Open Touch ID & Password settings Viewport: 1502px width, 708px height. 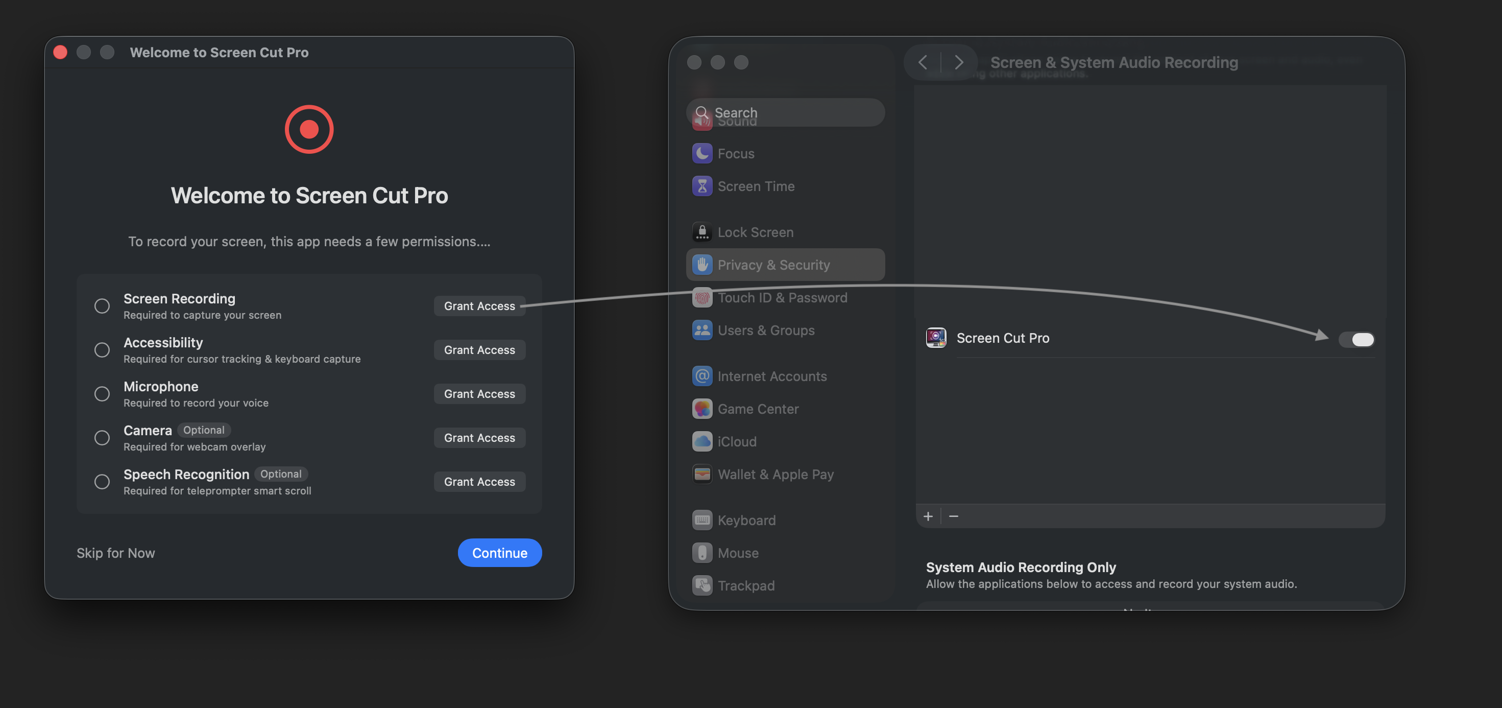pyautogui.click(x=785, y=297)
